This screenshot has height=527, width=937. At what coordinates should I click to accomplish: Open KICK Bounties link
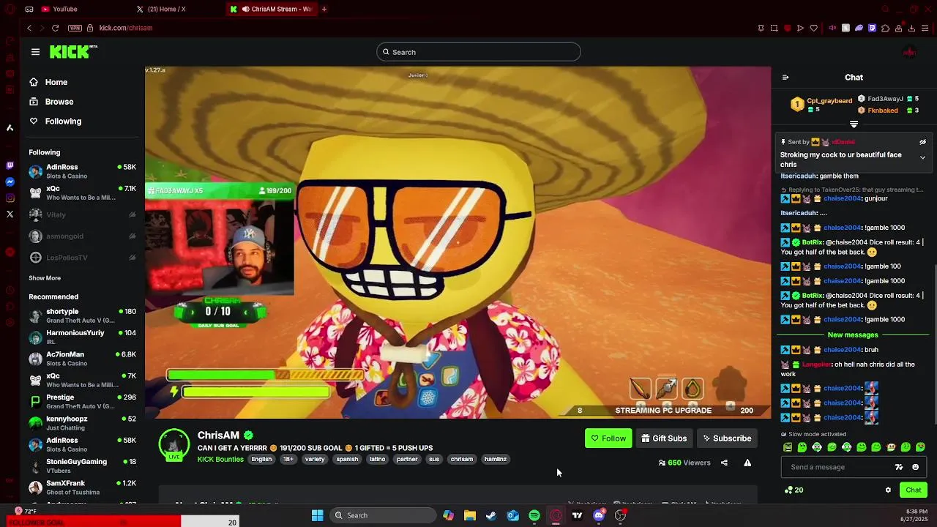[220, 459]
